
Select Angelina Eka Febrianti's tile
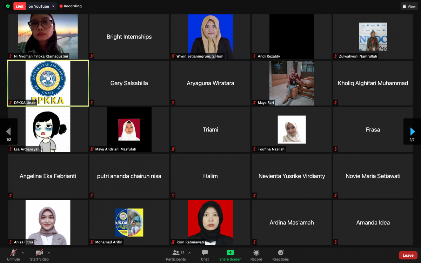48,176
